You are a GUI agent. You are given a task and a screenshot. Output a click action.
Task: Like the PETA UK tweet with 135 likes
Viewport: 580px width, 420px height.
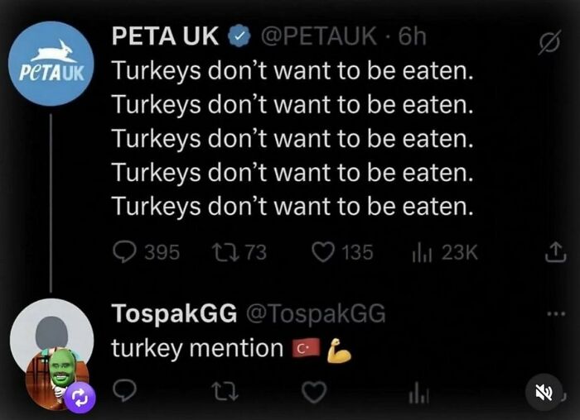pos(323,252)
